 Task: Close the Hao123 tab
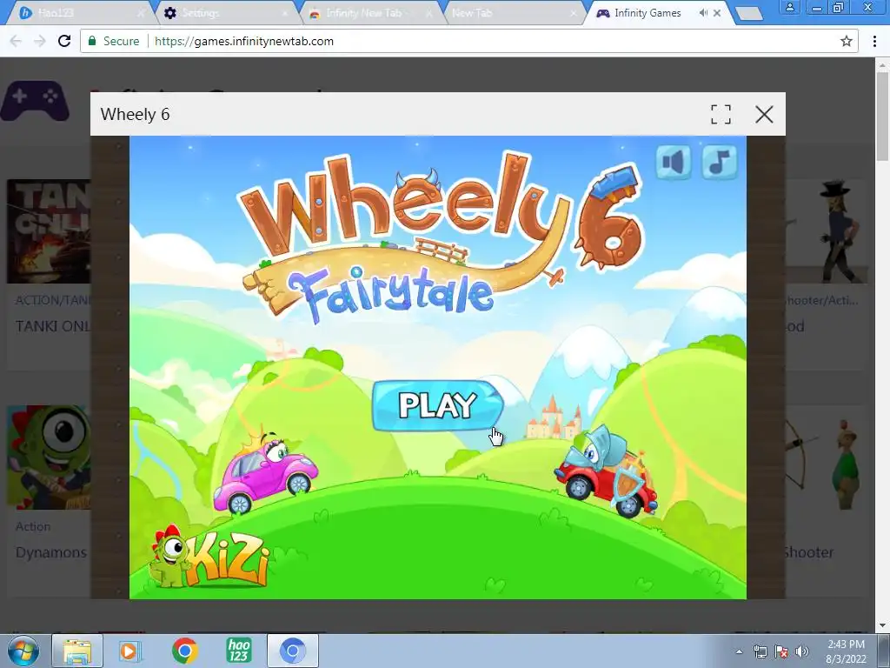[x=141, y=12]
